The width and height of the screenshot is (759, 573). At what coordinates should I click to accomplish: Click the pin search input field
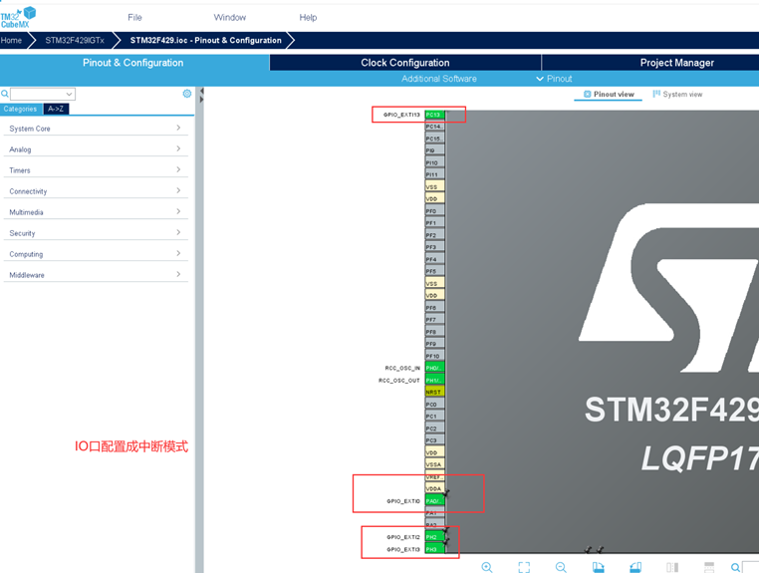tap(751, 568)
